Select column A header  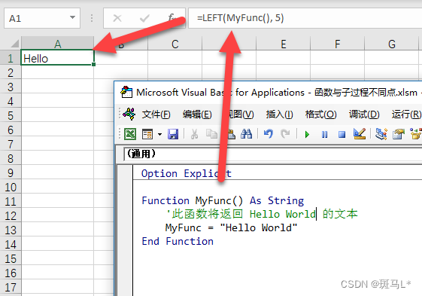click(x=57, y=44)
